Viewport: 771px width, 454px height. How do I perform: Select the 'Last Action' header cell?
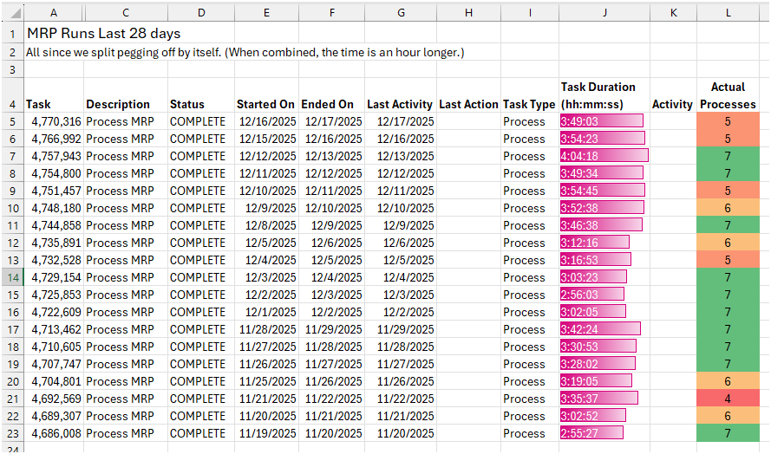tap(468, 104)
